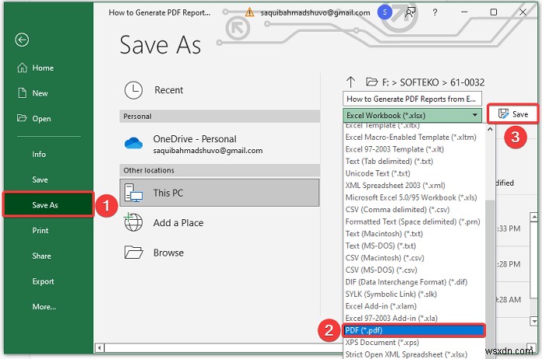
Task: Open Help question mark
Action: [435, 12]
